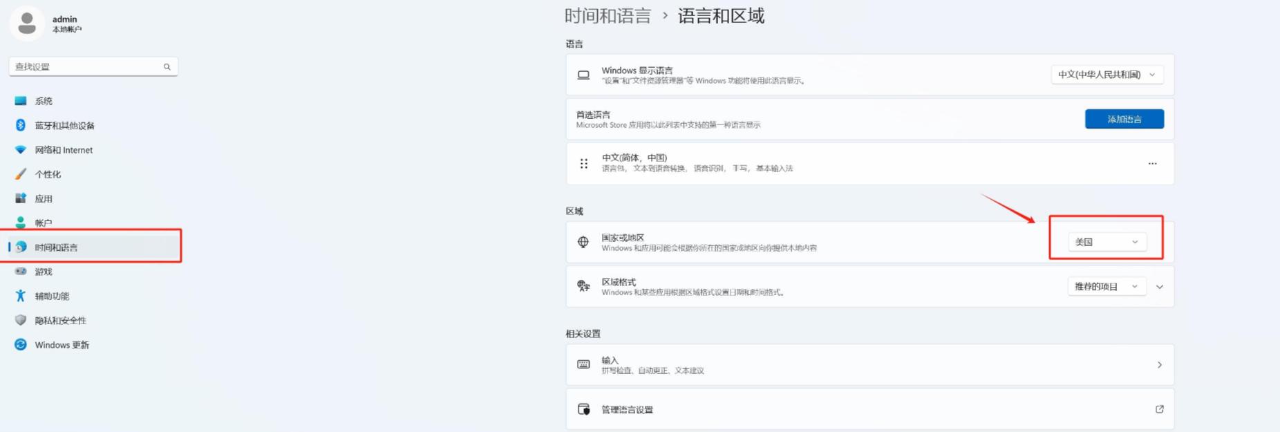This screenshot has width=1280, height=432.
Task: Select 时间和语言 in the sidebar
Action: [x=57, y=247]
